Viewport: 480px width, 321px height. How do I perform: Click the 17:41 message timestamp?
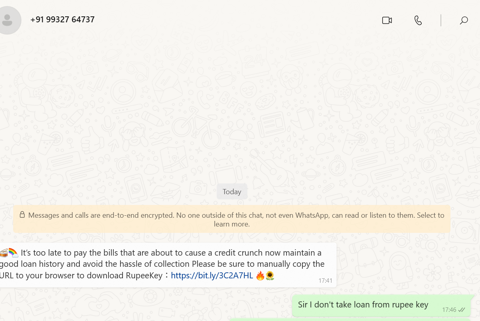[325, 281]
